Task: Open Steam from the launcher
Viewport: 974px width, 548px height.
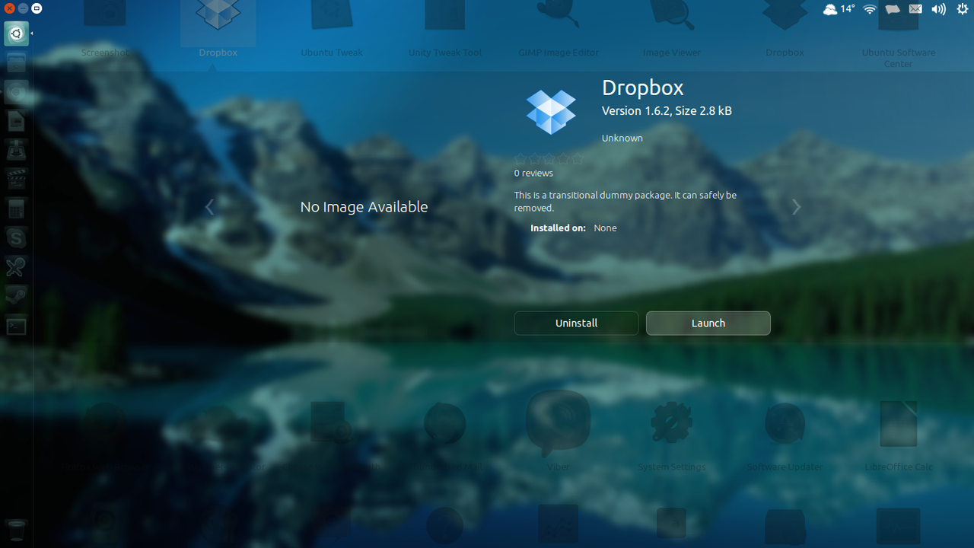Action: click(x=17, y=297)
